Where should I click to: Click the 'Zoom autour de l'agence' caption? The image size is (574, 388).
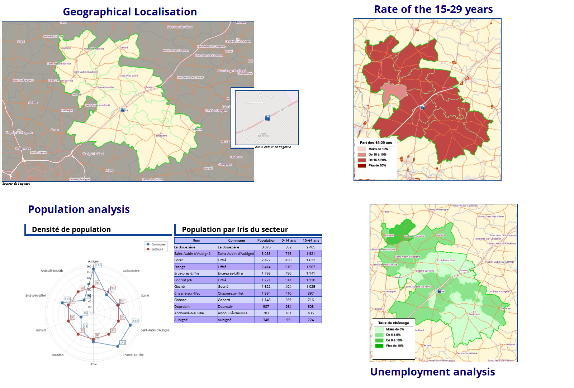pyautogui.click(x=273, y=147)
